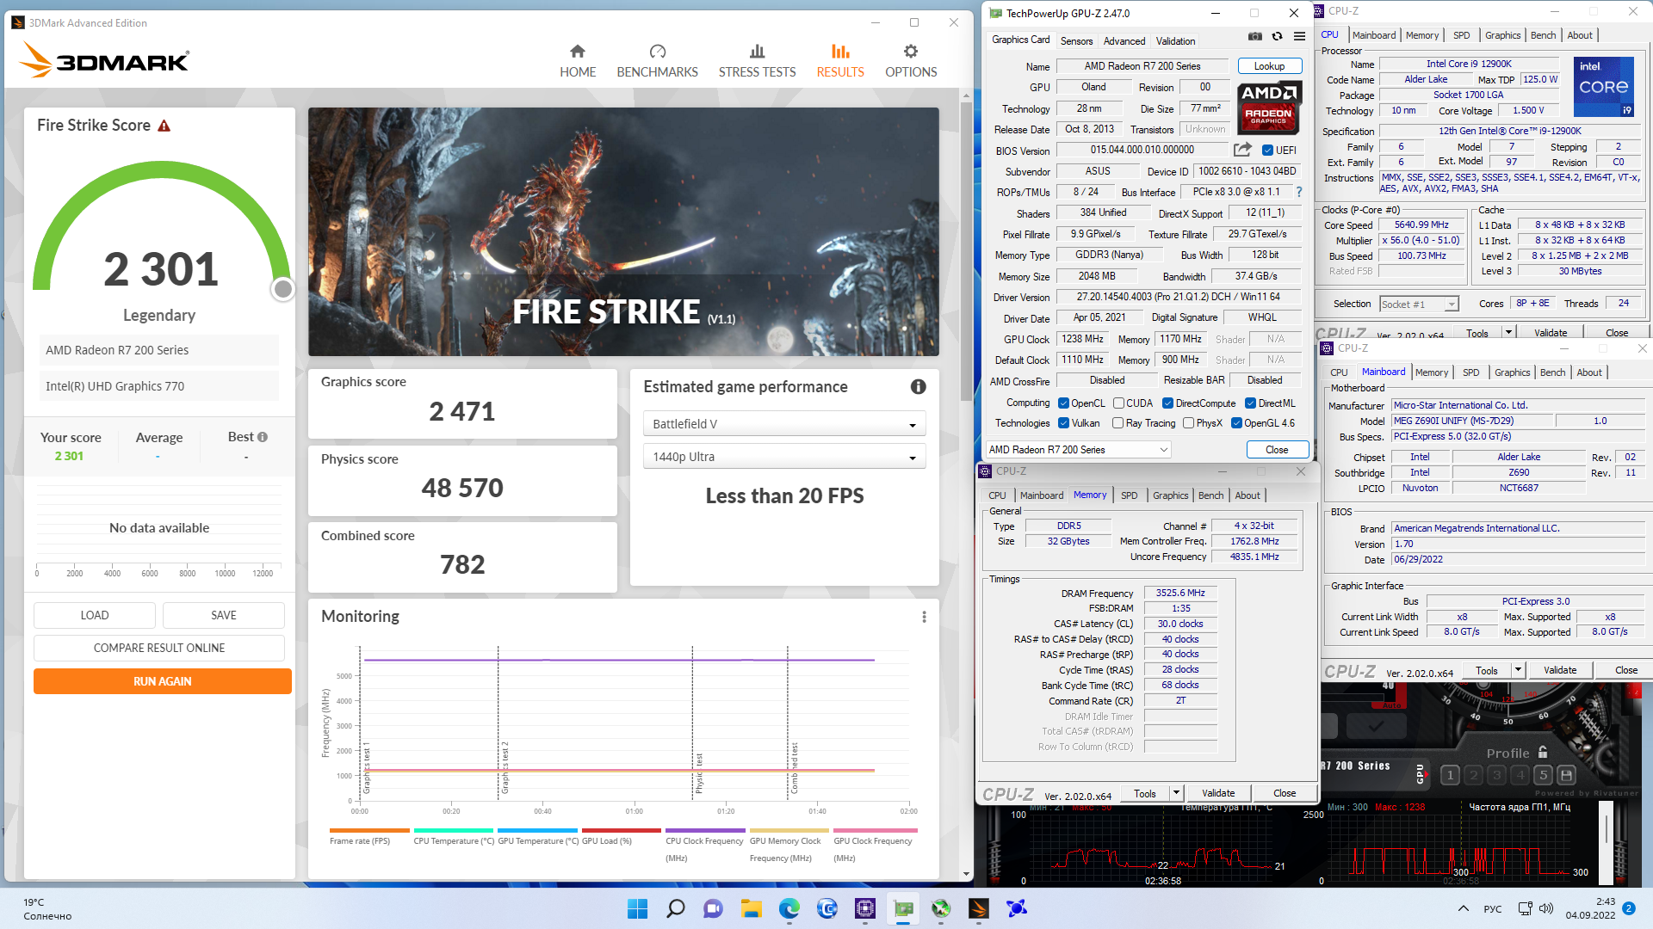Screen dimensions: 1653x929
Task: Switch to Sensors tab in GPU-Z
Action: [1076, 41]
